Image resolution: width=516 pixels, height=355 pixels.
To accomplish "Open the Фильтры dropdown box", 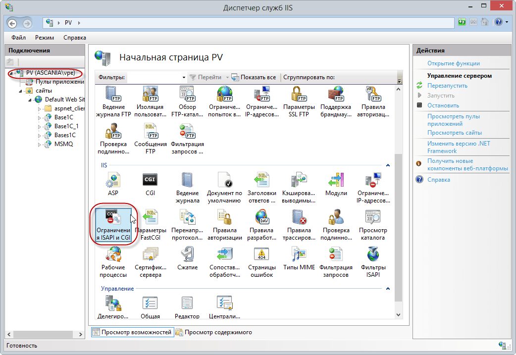I will [156, 77].
